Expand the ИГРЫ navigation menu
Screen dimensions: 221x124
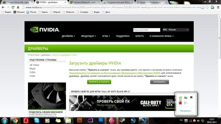(106, 36)
